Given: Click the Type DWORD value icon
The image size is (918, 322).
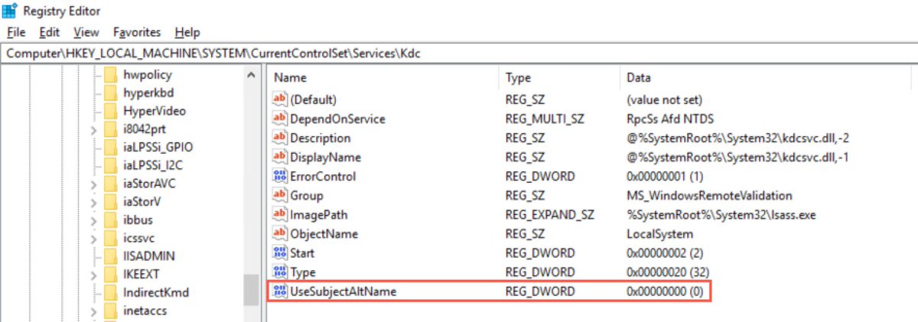Looking at the screenshot, I should click(280, 272).
